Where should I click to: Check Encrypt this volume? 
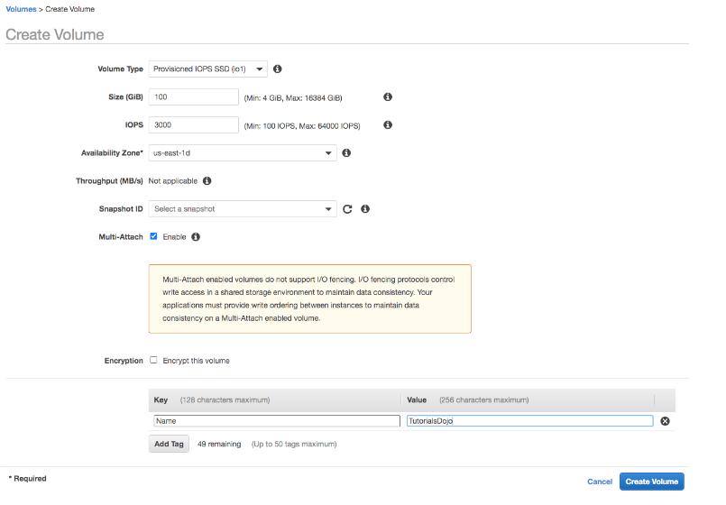click(x=154, y=360)
